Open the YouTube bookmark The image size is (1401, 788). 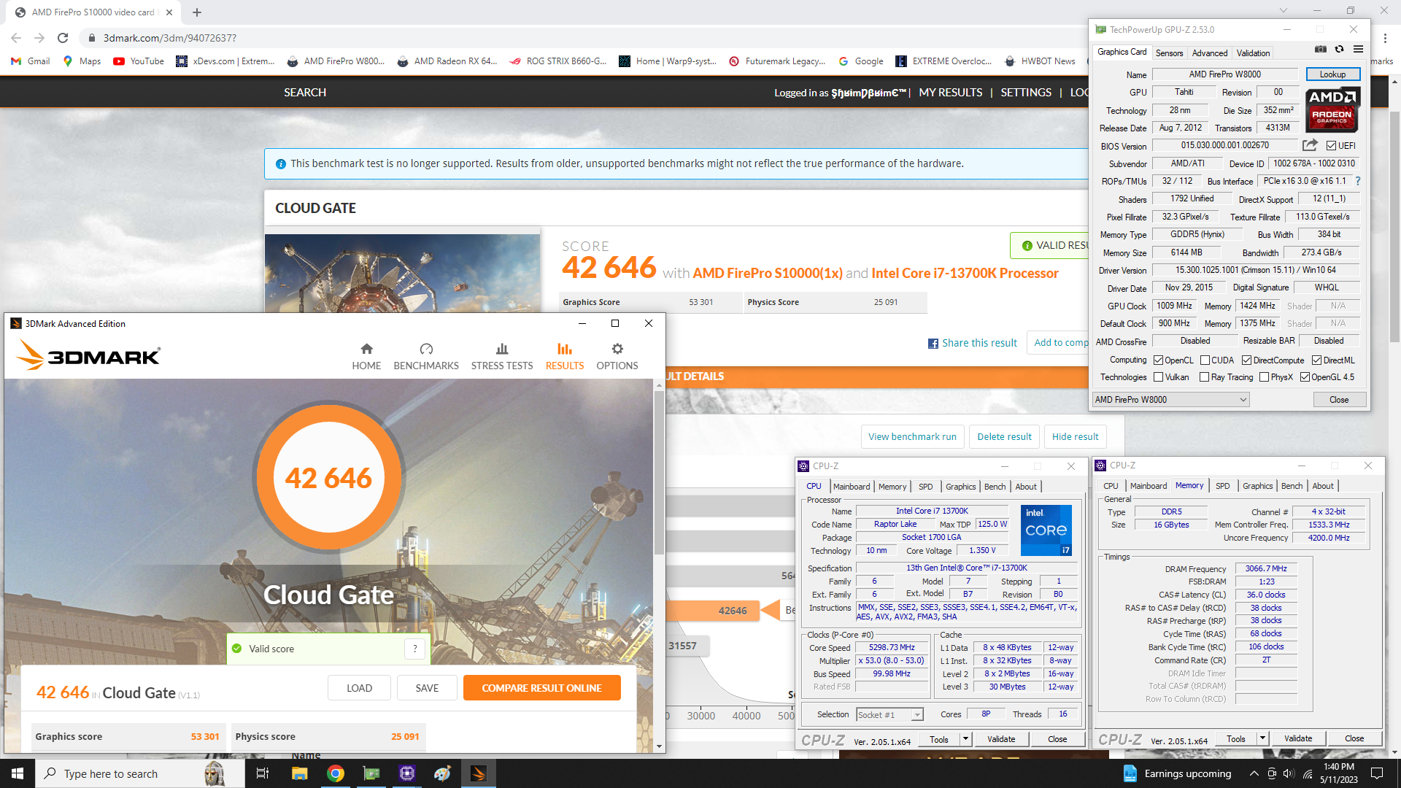[x=139, y=61]
